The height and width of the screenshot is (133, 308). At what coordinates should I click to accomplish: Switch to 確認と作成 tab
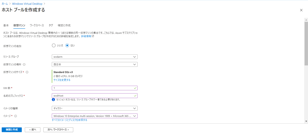click(64, 25)
